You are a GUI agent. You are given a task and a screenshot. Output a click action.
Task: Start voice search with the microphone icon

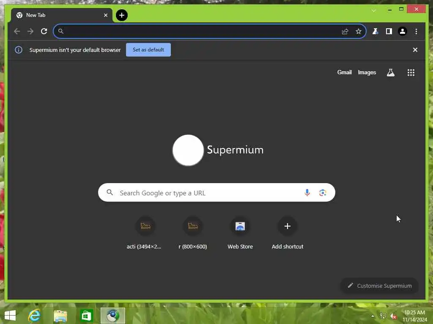point(307,192)
